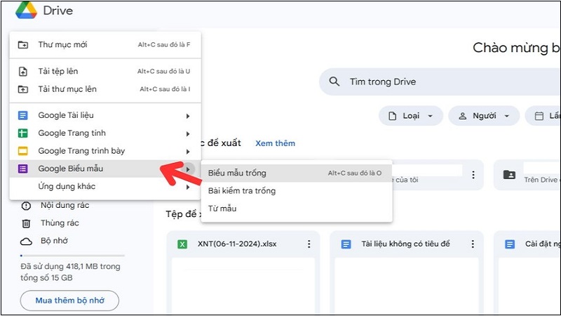This screenshot has height=316, width=561.
Task: Click the file upload icon
Action: tap(23, 72)
